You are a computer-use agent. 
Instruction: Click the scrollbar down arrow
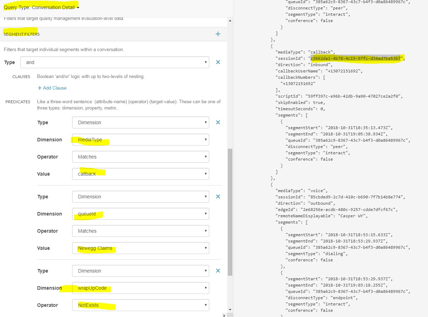pyautogui.click(x=230, y=309)
